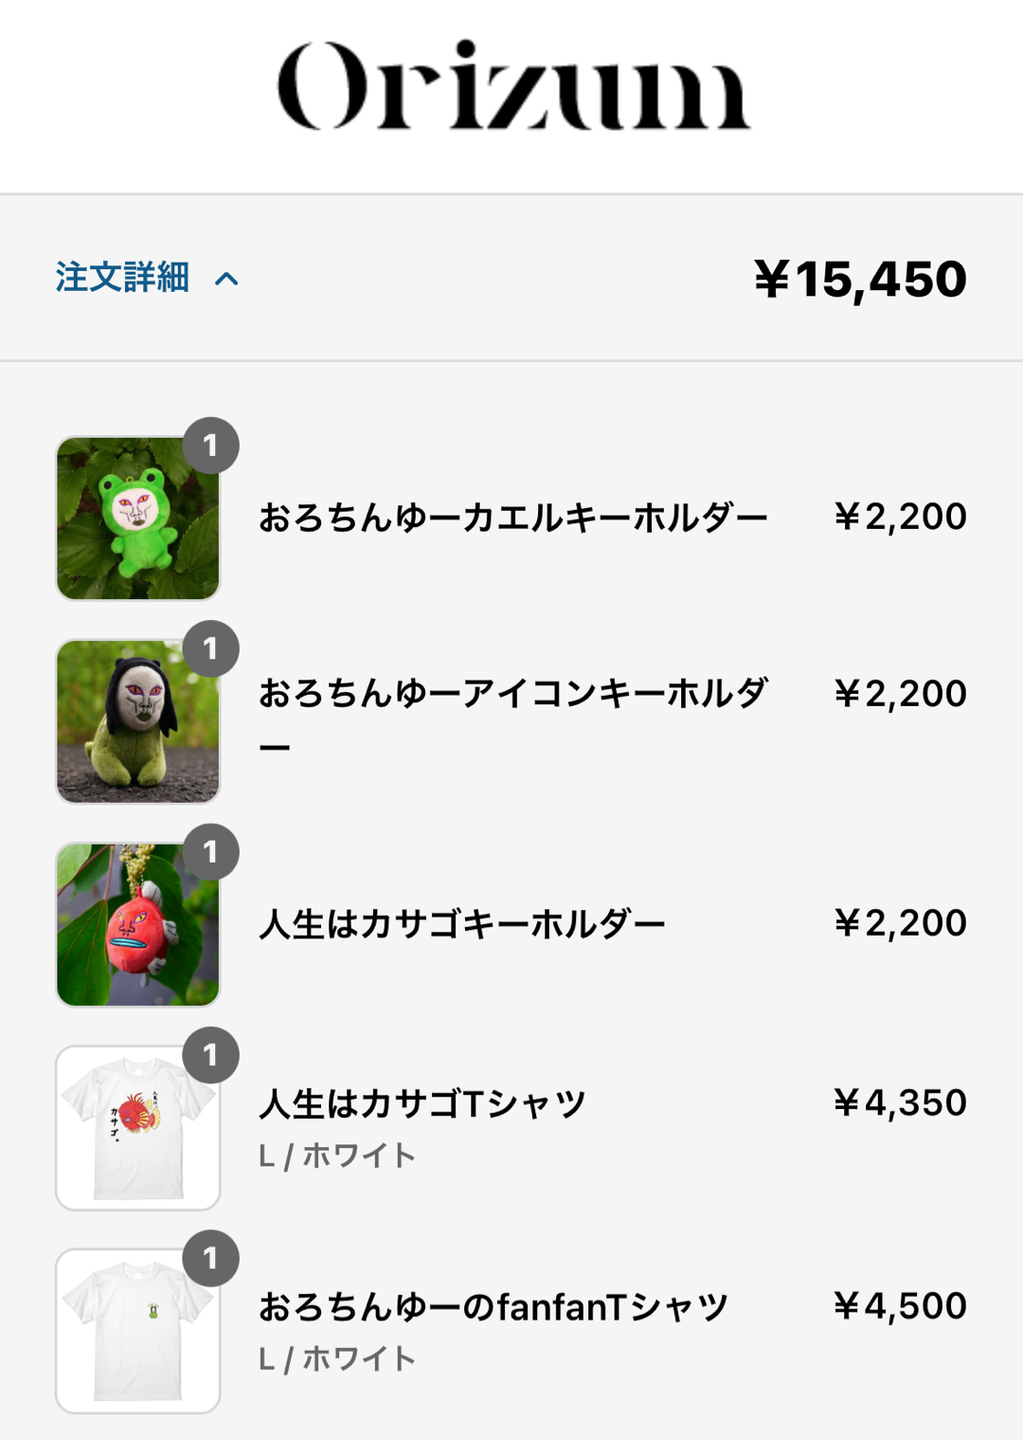1023x1440 pixels.
Task: Click the chevron next to 注文詳細
Action: (x=226, y=279)
